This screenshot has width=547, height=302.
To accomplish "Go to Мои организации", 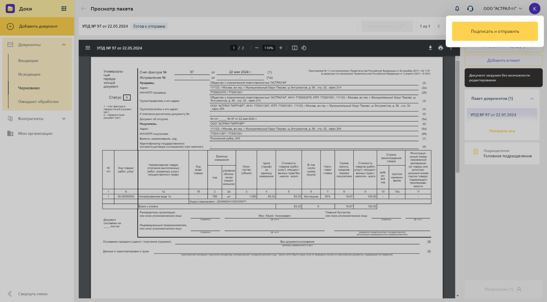I will click(35, 134).
